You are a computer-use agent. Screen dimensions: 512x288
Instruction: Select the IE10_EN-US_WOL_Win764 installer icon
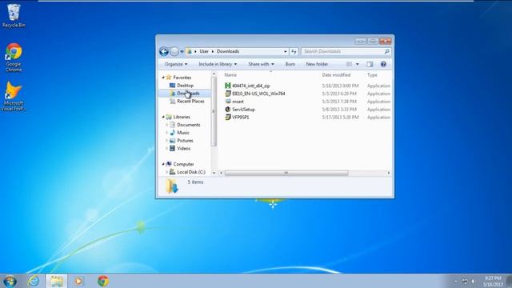[228, 94]
